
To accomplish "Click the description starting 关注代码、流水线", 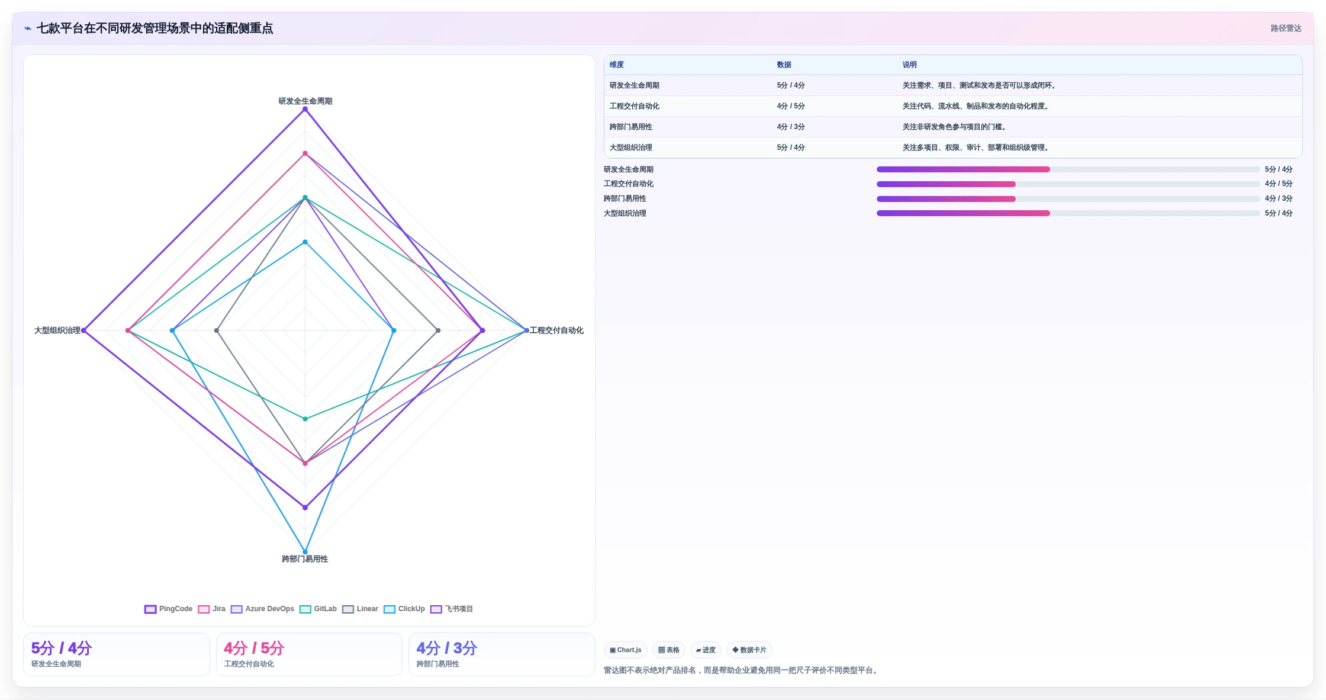I will point(977,106).
